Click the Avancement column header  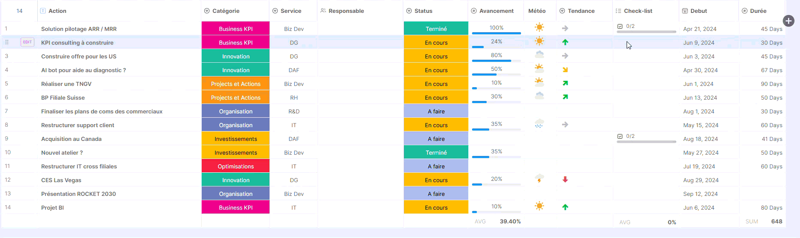click(x=496, y=11)
